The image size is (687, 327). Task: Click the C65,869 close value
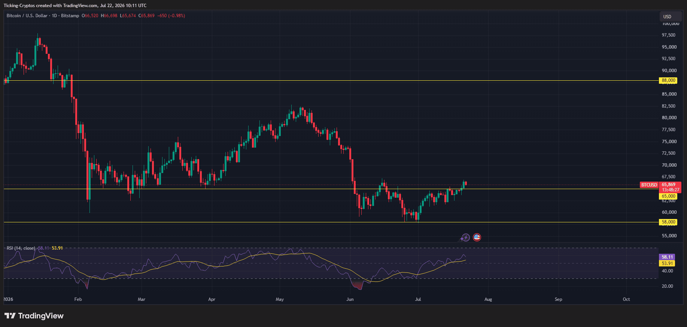(x=146, y=16)
